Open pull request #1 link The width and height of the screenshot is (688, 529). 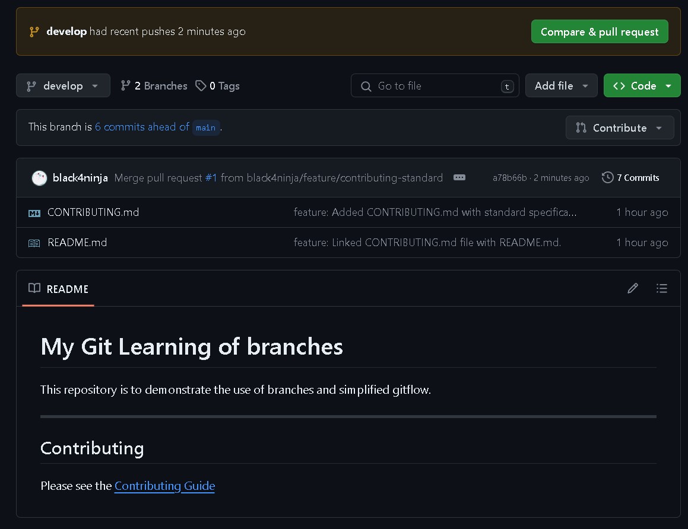pyautogui.click(x=211, y=178)
